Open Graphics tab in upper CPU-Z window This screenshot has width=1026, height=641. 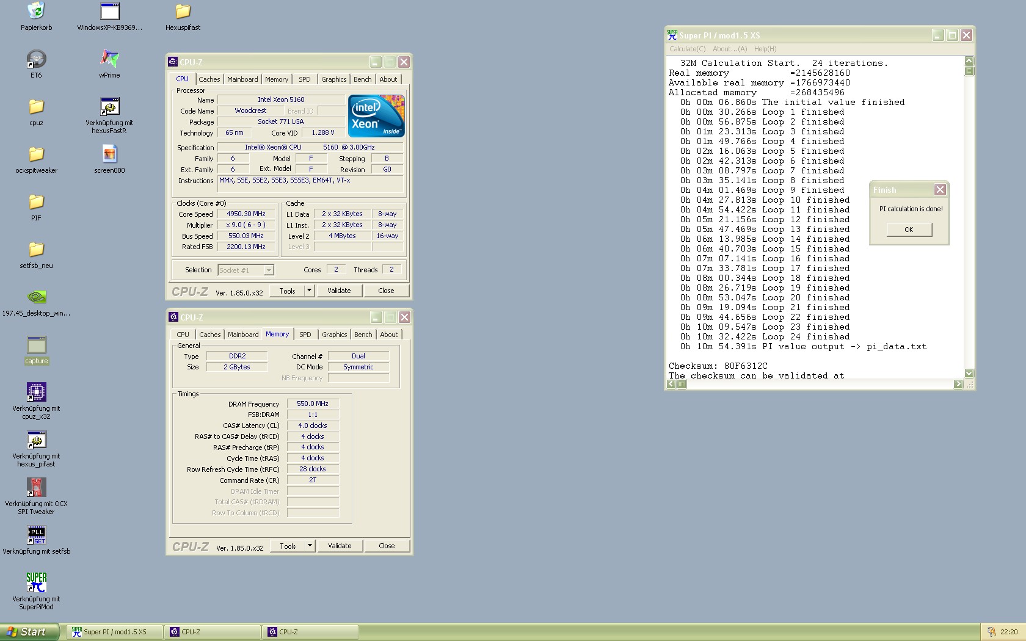(334, 79)
